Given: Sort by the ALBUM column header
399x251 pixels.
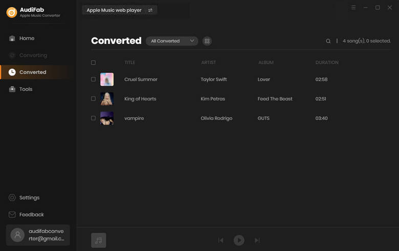Looking at the screenshot, I should point(266,62).
